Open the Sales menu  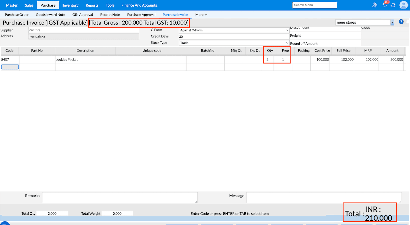29,5
